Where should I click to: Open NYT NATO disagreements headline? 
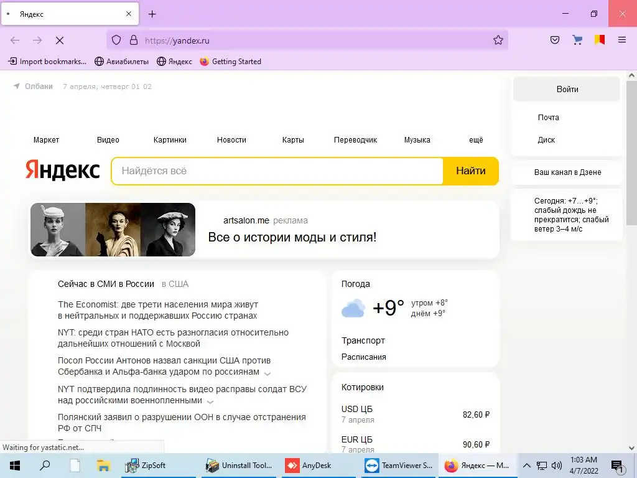pyautogui.click(x=173, y=338)
